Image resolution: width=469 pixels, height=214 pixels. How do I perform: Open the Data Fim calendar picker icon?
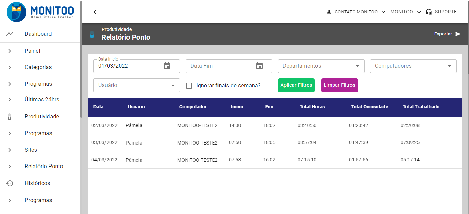tap(259, 66)
